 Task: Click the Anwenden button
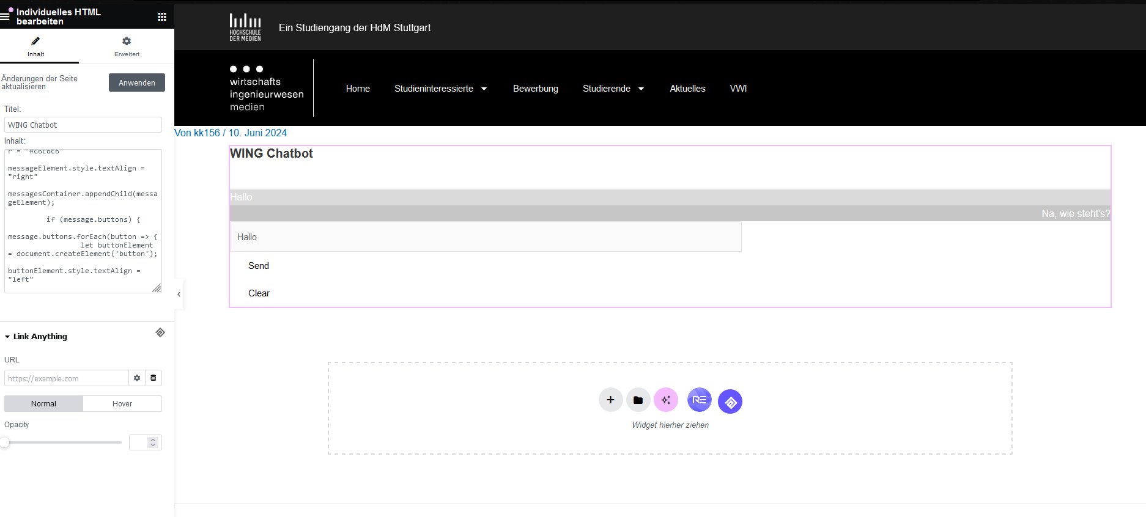137,82
